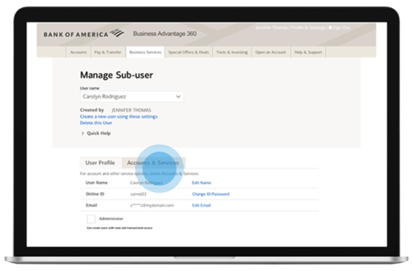Screen dimensions: 413x271
Task: Click Create a new user using these settings
Action: (119, 116)
